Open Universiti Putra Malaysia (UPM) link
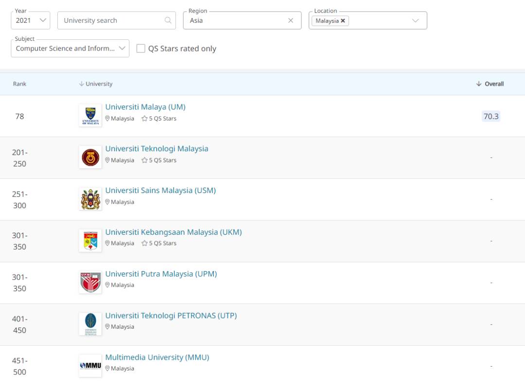Viewport: 525px width, 387px height. [161, 274]
